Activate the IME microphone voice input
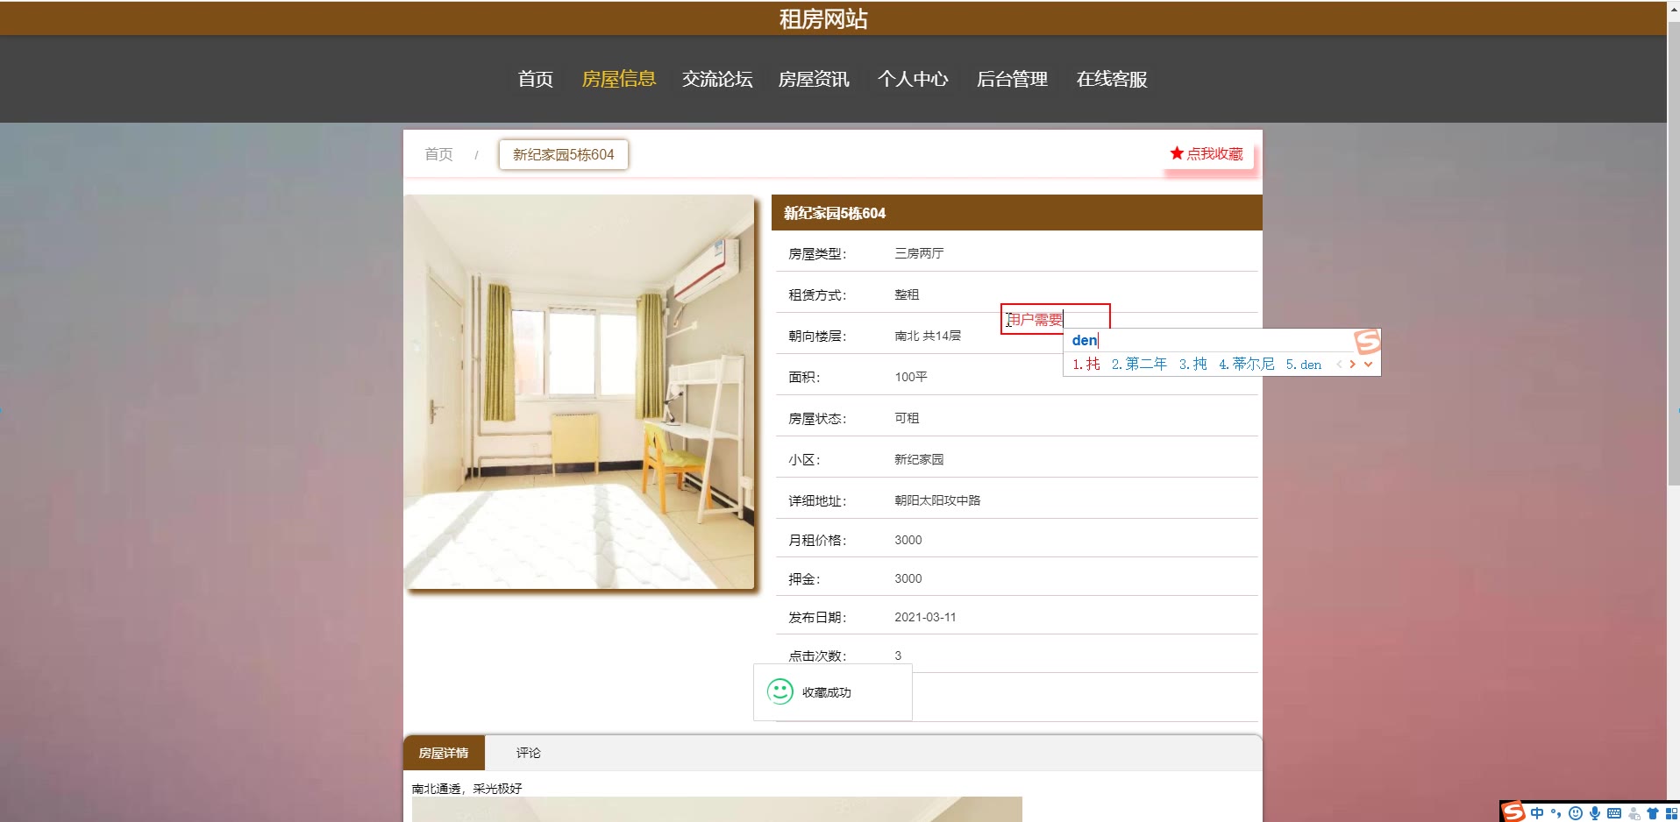This screenshot has width=1680, height=822. tap(1595, 813)
